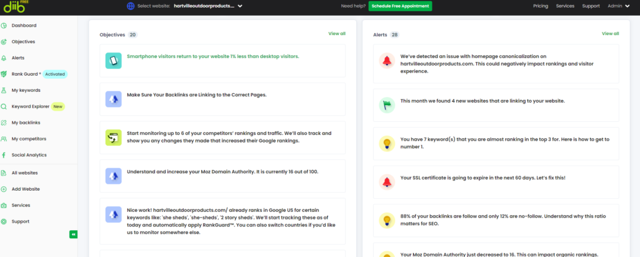Open My competitors in the sidebar
This screenshot has width=640, height=257.
(29, 139)
